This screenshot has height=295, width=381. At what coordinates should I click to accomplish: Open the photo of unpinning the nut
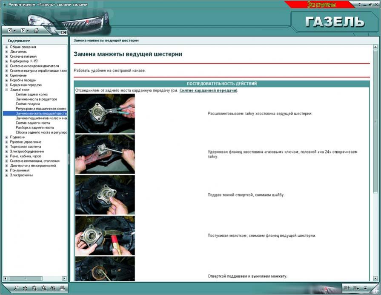coord(105,114)
